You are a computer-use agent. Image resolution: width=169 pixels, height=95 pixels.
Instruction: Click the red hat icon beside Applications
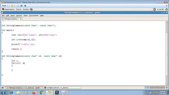click(x=3, y=9)
